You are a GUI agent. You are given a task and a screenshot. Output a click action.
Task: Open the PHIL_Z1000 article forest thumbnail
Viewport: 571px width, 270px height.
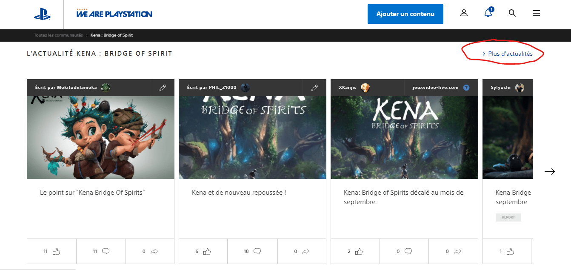(x=252, y=137)
